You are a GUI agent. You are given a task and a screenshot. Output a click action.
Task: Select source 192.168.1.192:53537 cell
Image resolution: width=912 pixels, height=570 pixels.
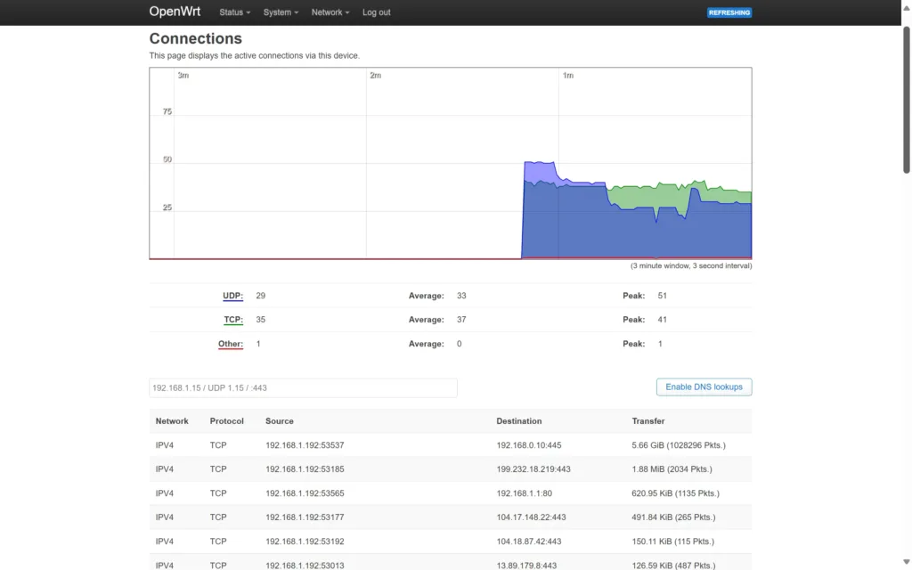tap(305, 445)
